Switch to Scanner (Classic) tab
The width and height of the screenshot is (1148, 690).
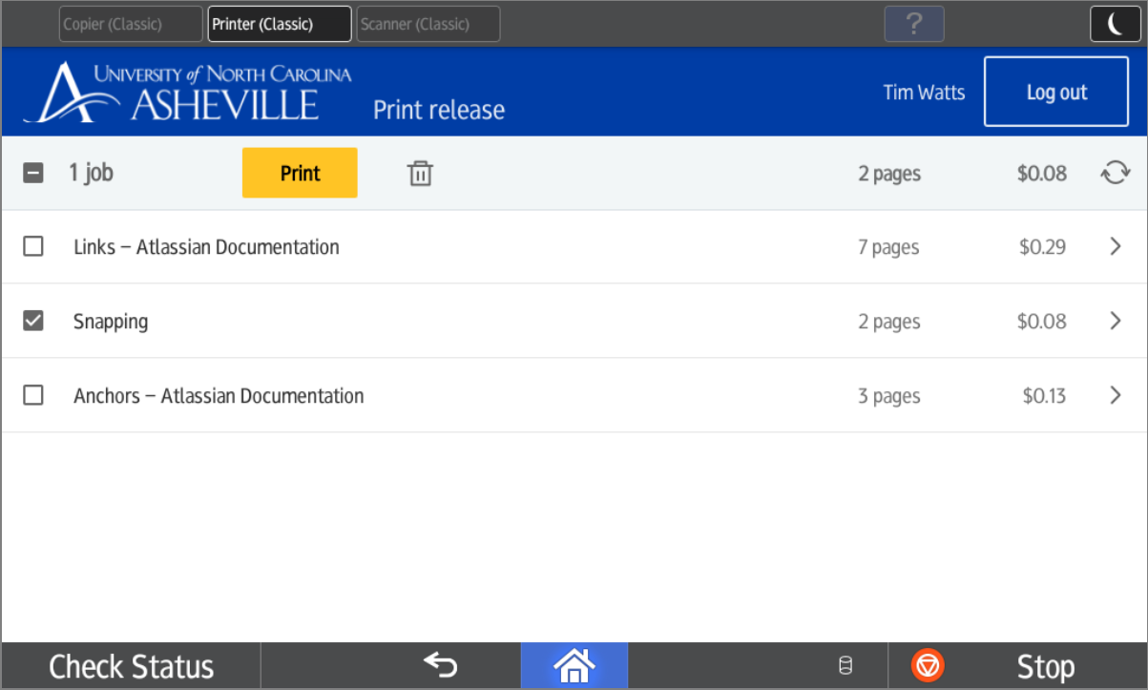(428, 24)
